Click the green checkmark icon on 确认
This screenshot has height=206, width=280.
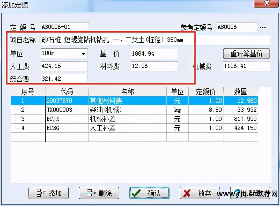(x=136, y=193)
